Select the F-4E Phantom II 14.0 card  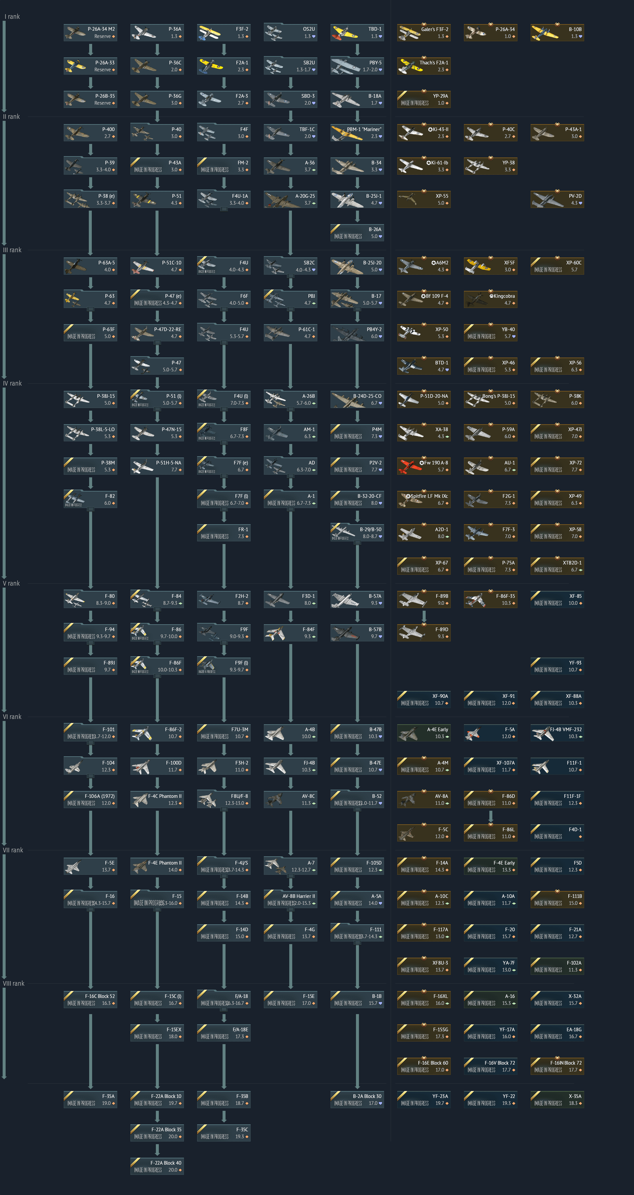[x=157, y=866]
